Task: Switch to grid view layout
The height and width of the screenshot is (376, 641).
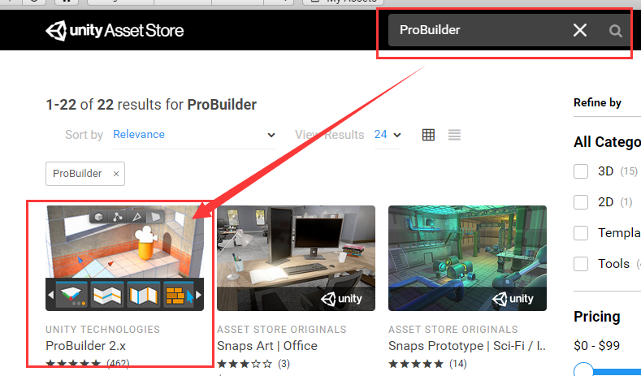Action: tap(428, 135)
